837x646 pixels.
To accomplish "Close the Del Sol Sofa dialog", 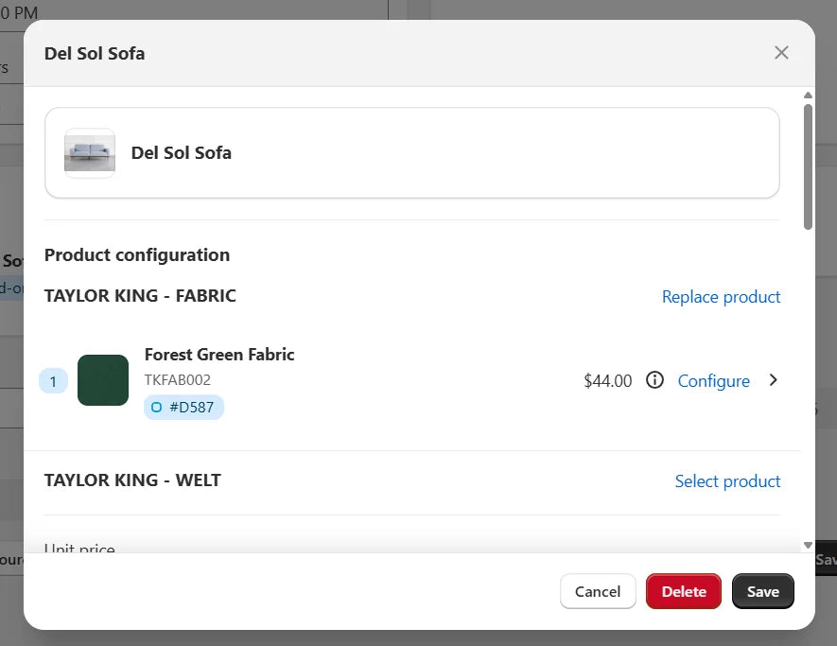I will pos(781,52).
